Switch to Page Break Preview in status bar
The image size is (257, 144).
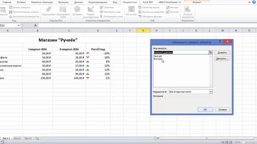point(230,142)
